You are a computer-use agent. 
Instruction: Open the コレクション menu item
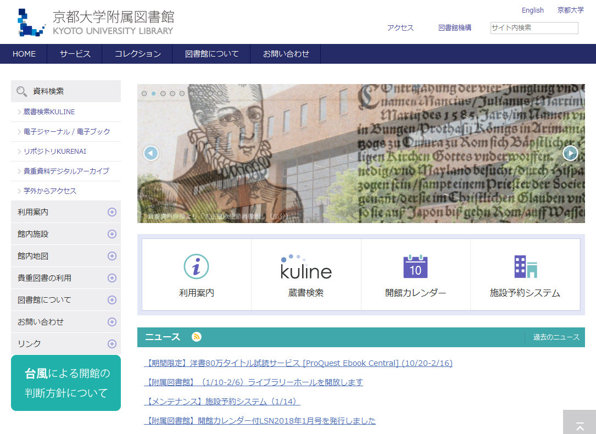pos(137,54)
